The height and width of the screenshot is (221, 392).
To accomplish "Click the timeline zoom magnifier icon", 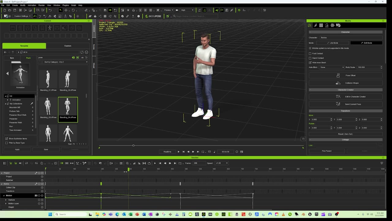I will pos(127,163).
